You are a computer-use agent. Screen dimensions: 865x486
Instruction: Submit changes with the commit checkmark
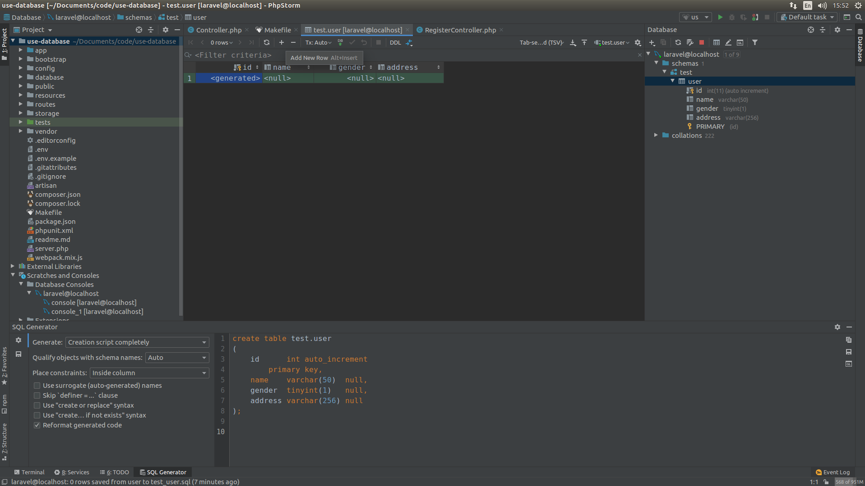pos(352,42)
